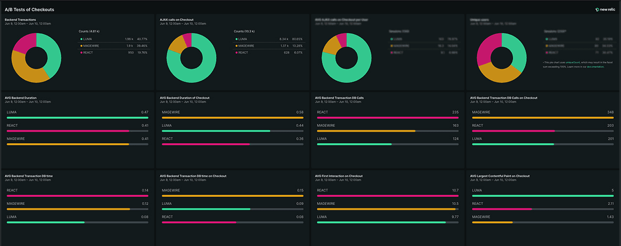Click the A/B Tests of Checkouts dashboard title
The width and height of the screenshot is (621, 246).
[29, 9]
